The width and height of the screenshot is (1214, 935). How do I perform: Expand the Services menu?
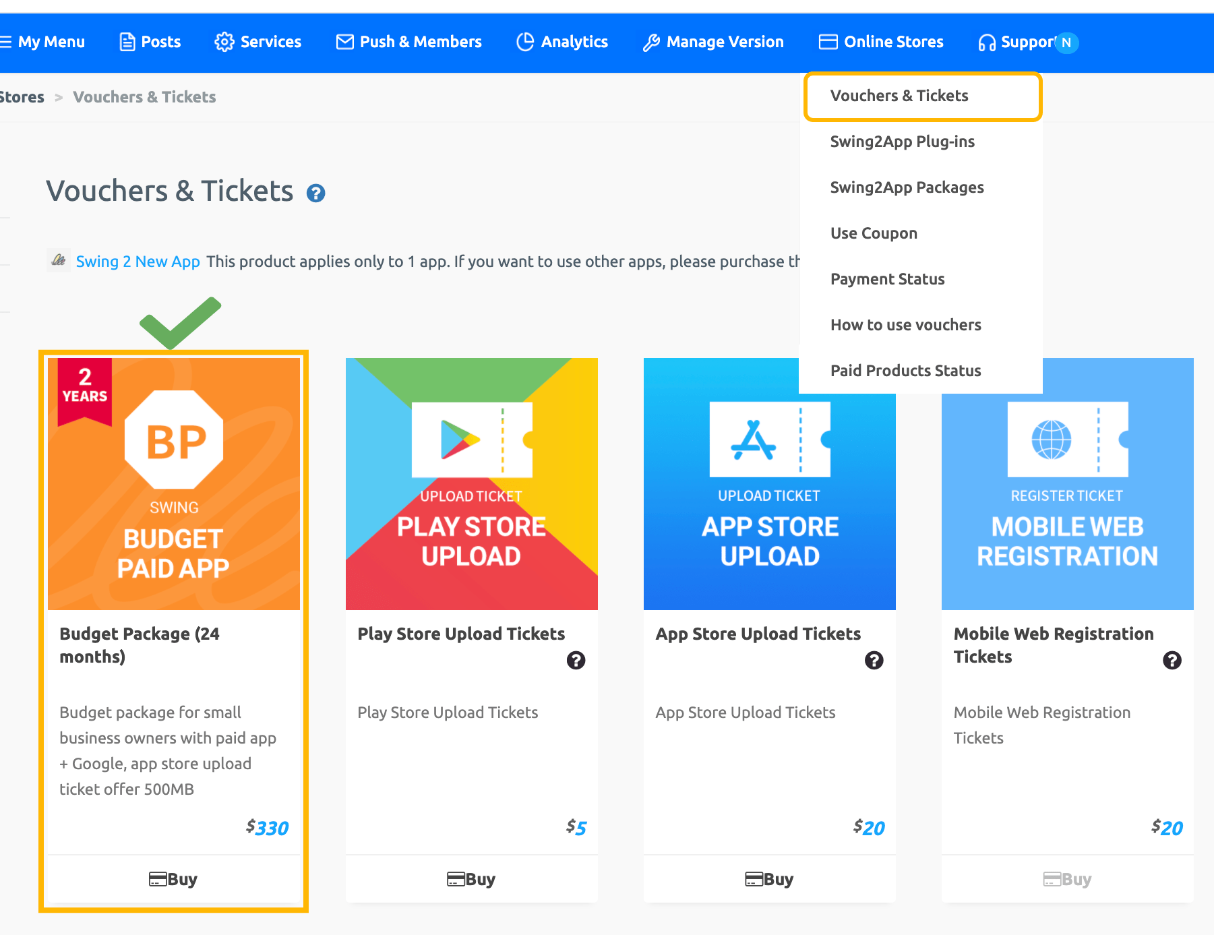[x=257, y=42]
